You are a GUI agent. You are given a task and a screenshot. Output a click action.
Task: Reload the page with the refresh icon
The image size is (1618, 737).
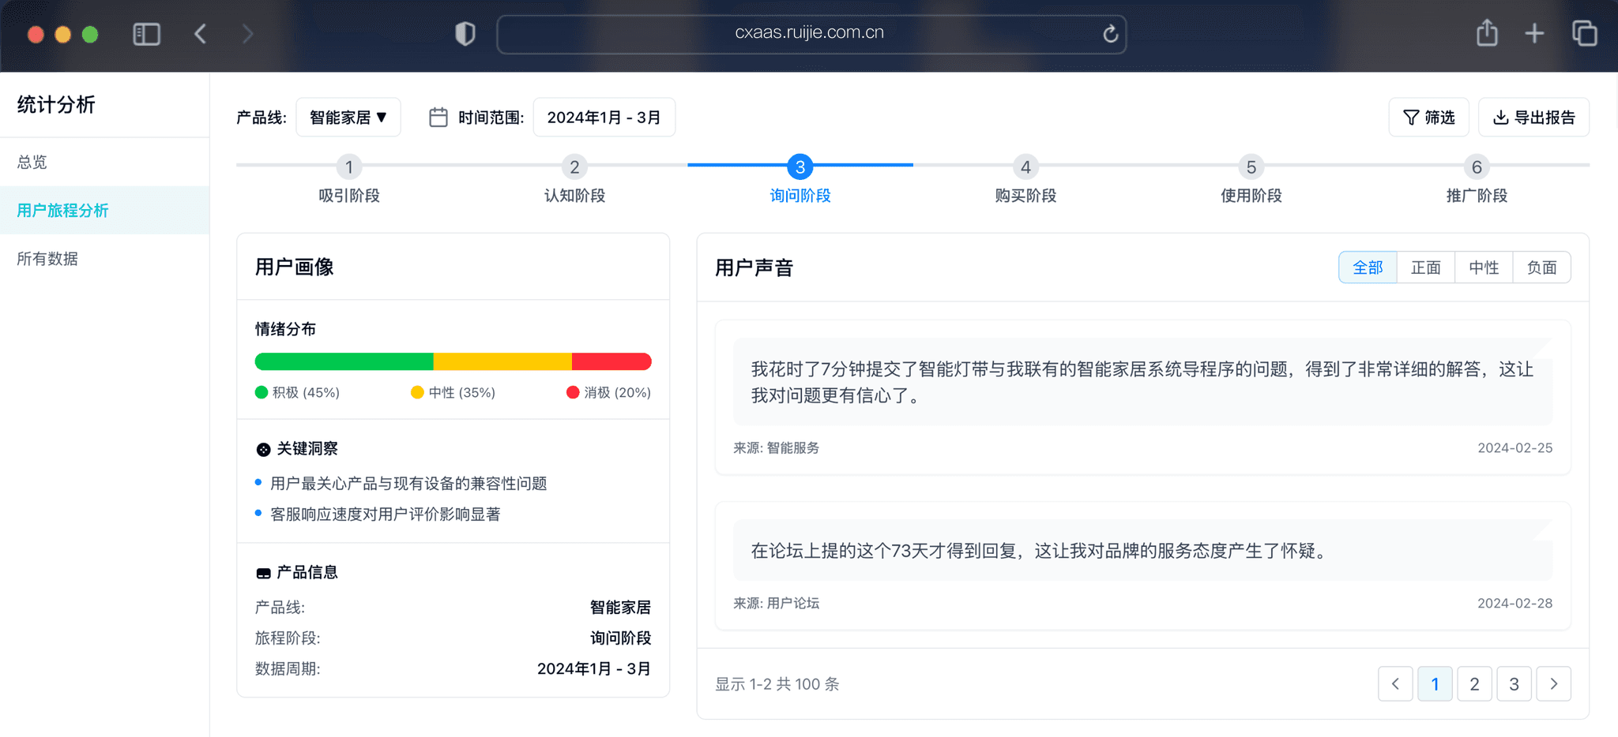tap(1110, 34)
